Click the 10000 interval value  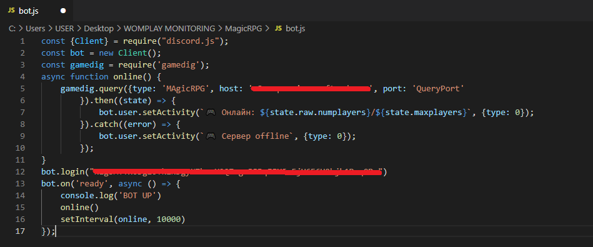coord(168,219)
